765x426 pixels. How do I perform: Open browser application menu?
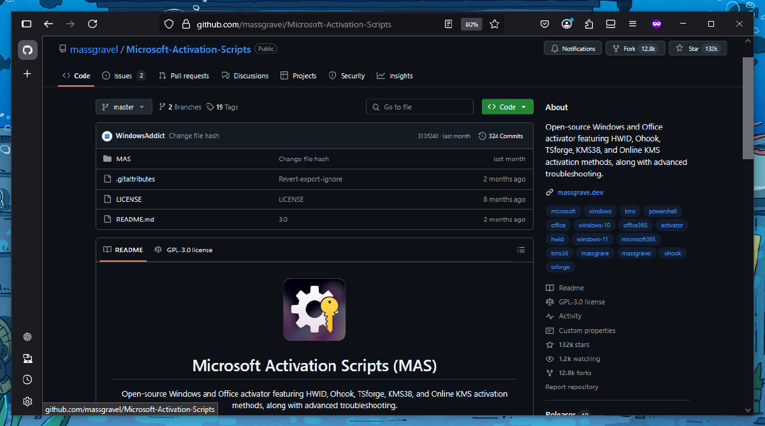pyautogui.click(x=632, y=24)
